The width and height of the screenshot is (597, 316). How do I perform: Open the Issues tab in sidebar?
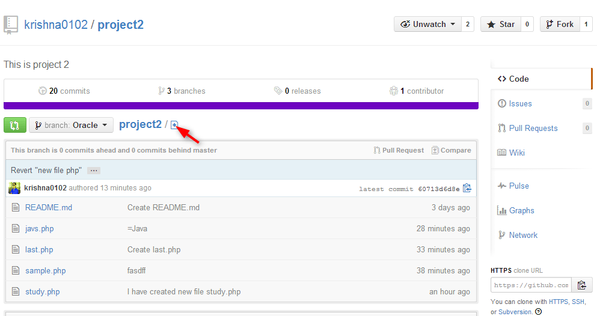515,103
